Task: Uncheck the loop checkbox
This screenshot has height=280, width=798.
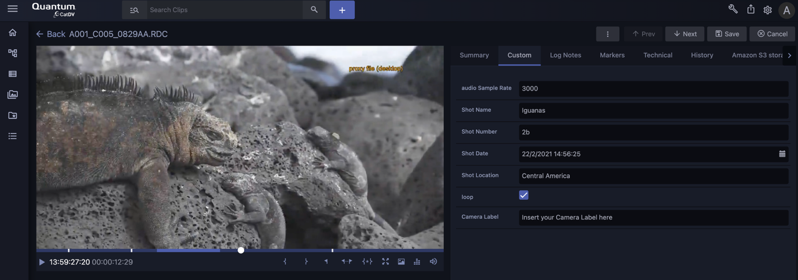Action: point(524,195)
